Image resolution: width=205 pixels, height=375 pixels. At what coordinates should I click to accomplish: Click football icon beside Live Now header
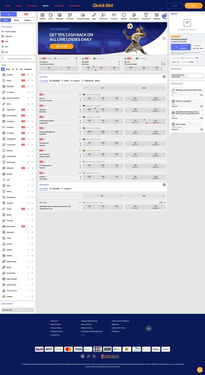(164, 77)
